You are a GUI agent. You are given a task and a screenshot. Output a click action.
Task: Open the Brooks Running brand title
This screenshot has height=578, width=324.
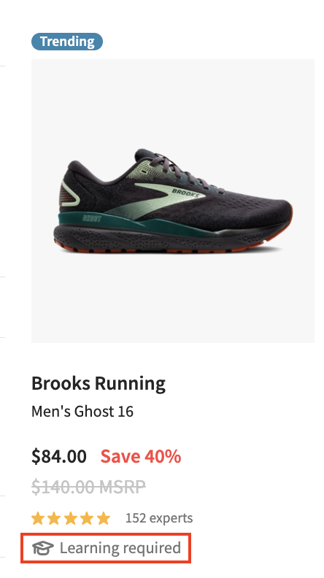coord(99,383)
